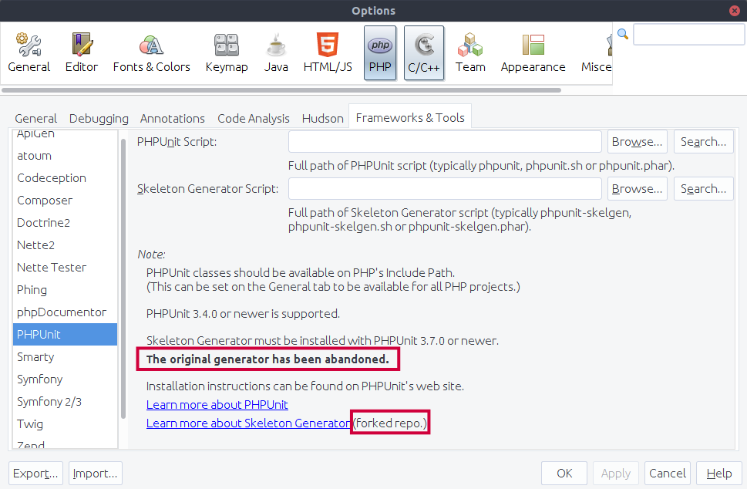747x489 pixels.
Task: Click the Skeleton Generator Script field
Action: (x=445, y=189)
